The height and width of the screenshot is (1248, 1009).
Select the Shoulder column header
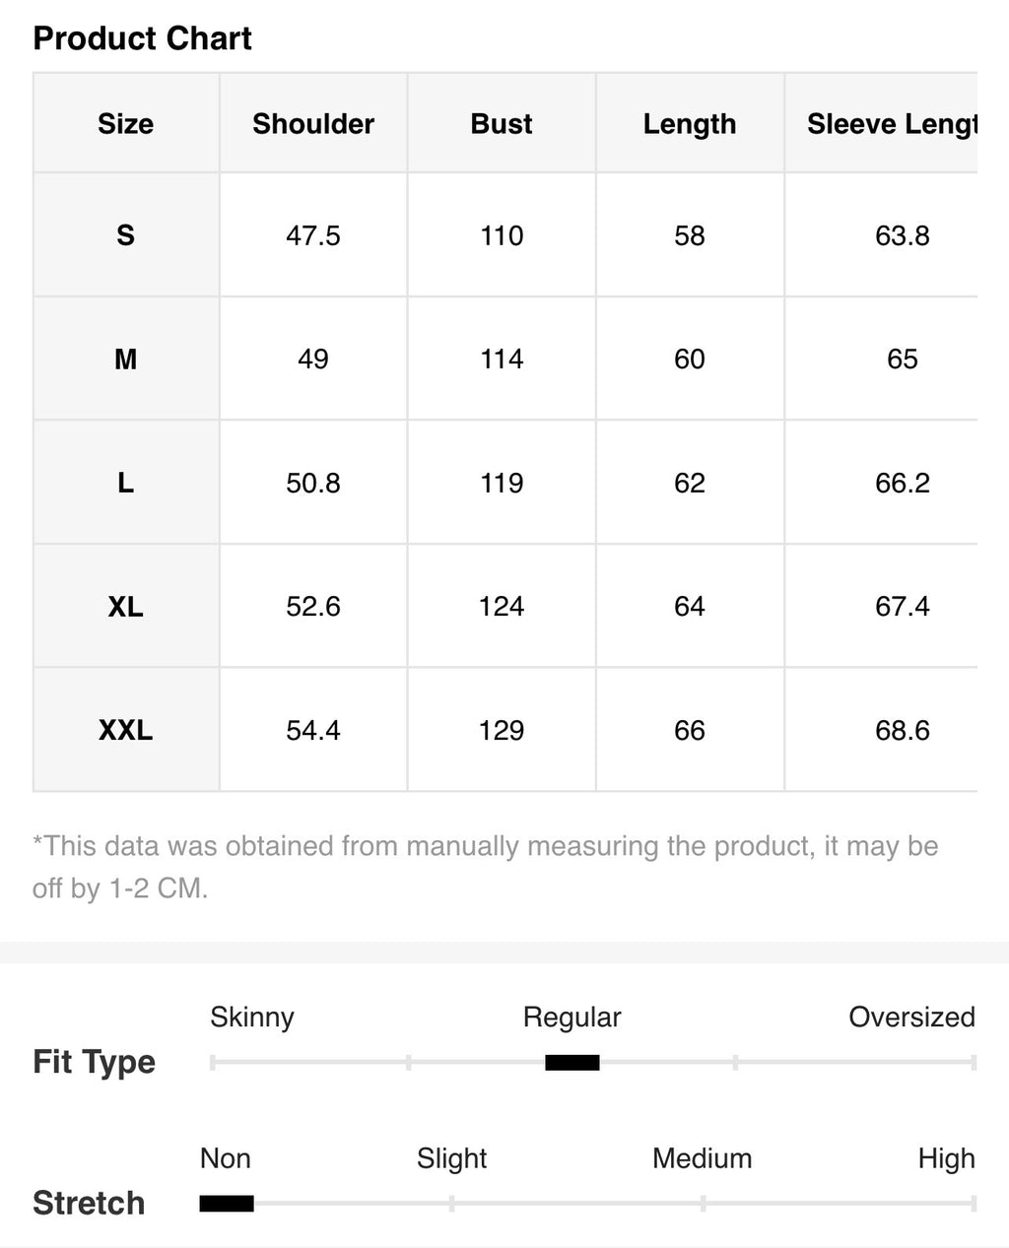point(313,124)
